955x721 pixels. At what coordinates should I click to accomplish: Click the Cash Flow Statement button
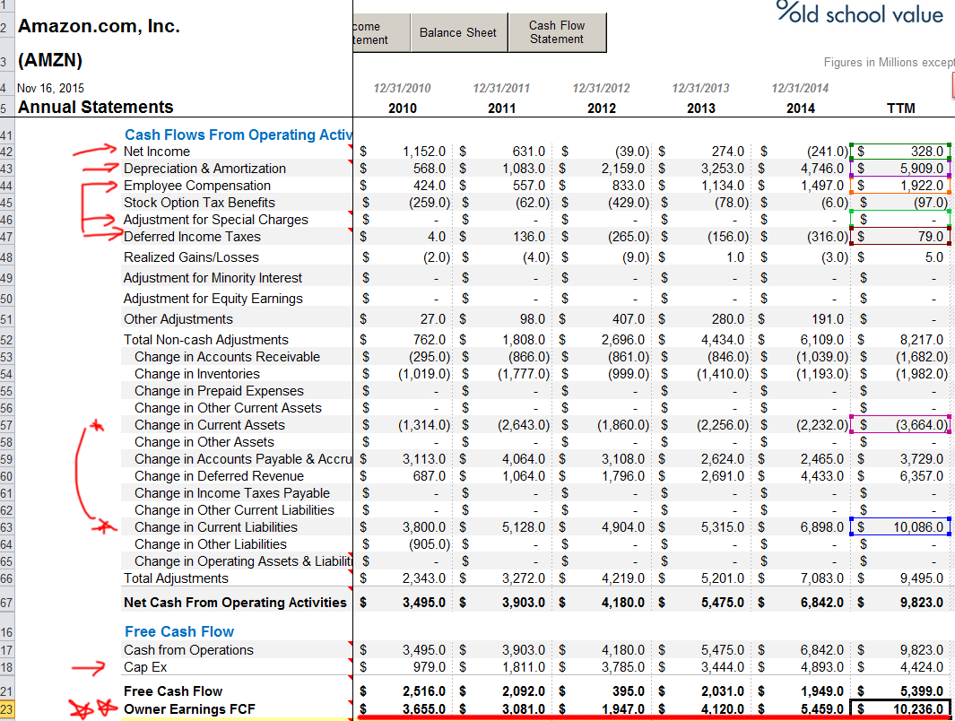coord(556,33)
